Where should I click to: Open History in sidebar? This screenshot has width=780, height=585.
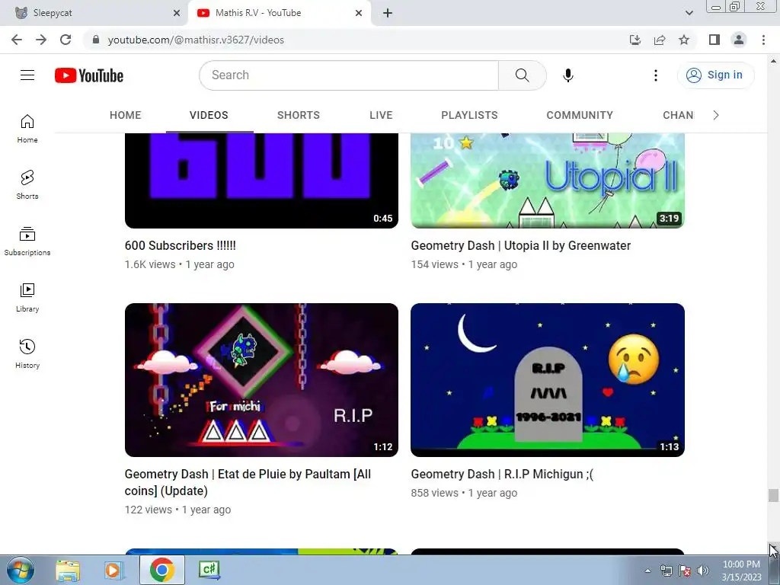click(27, 353)
